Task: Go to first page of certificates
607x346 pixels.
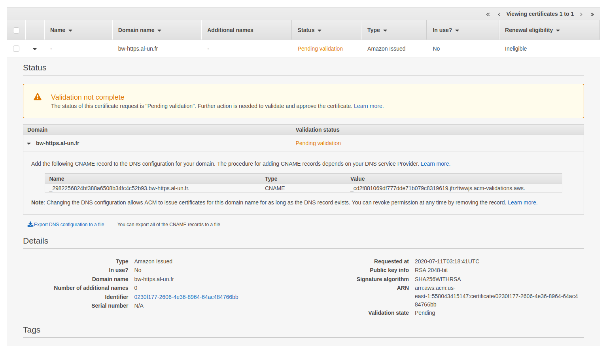Action: coord(488,14)
